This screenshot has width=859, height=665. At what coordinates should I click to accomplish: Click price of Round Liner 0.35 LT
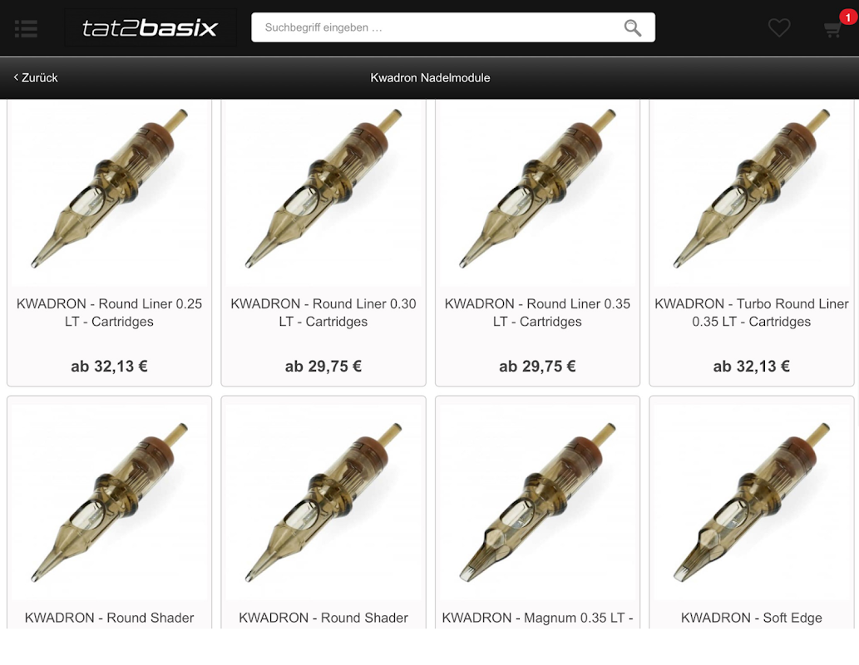537,366
